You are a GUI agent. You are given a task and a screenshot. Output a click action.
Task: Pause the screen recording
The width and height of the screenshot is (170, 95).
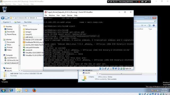(136, 2)
